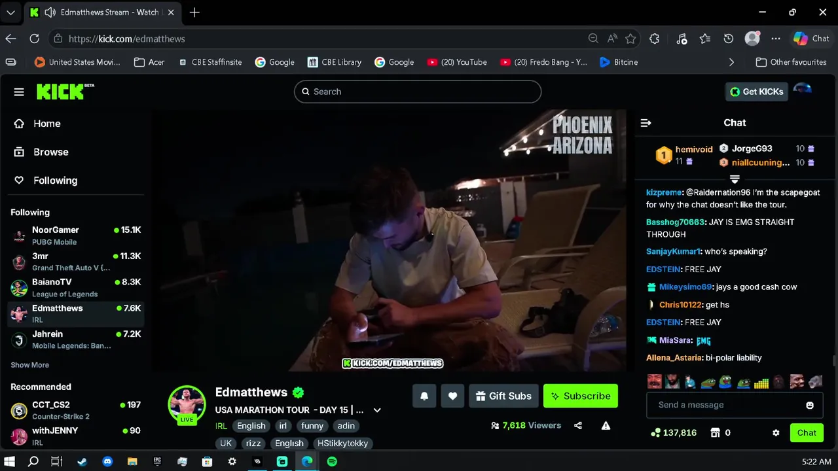Open 3mr's Grand Theft Auto channel
This screenshot has height=471, width=838.
(76, 262)
